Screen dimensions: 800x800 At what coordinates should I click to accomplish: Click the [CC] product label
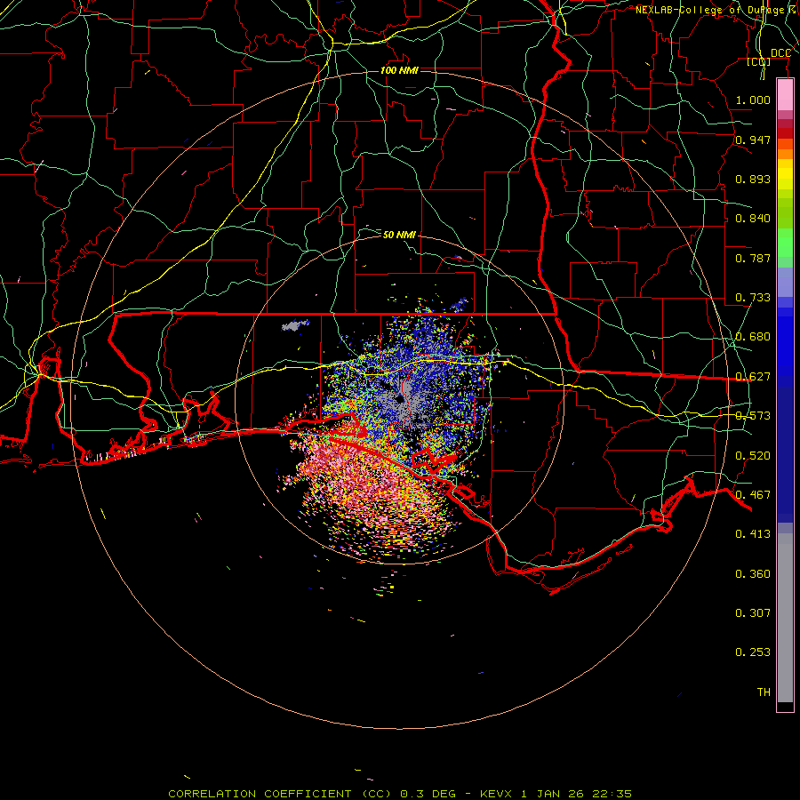click(759, 61)
